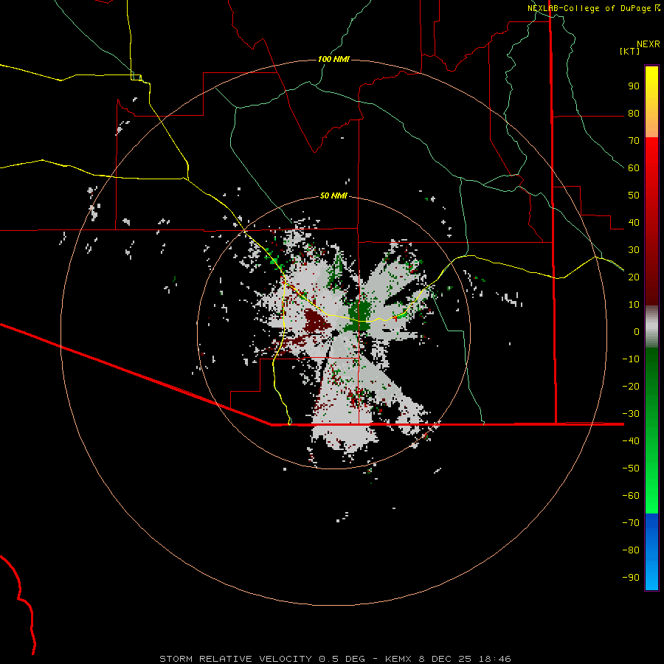Viewport: 664px width, 664px height.
Task: Click the -60 value on the velocity scale
Action: click(x=631, y=496)
